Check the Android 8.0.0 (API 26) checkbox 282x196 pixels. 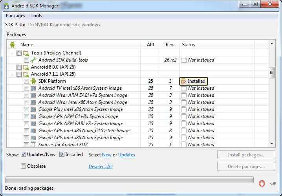click(19, 67)
